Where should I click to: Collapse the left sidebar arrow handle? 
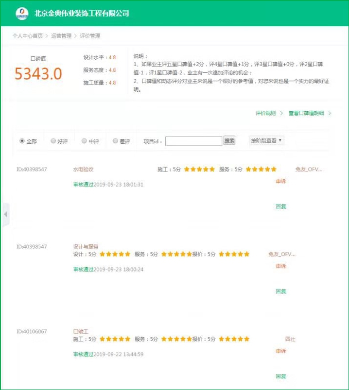point(5,214)
